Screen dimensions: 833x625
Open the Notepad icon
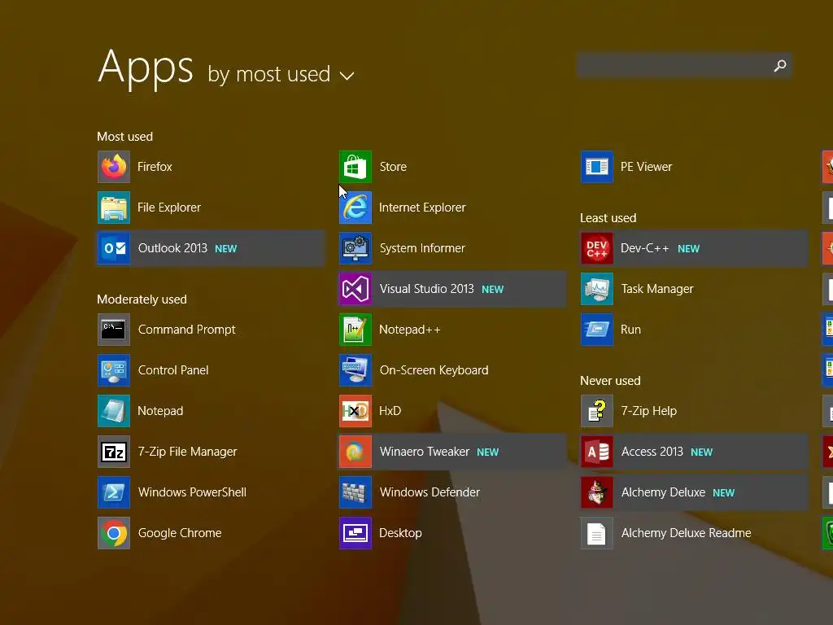(114, 411)
